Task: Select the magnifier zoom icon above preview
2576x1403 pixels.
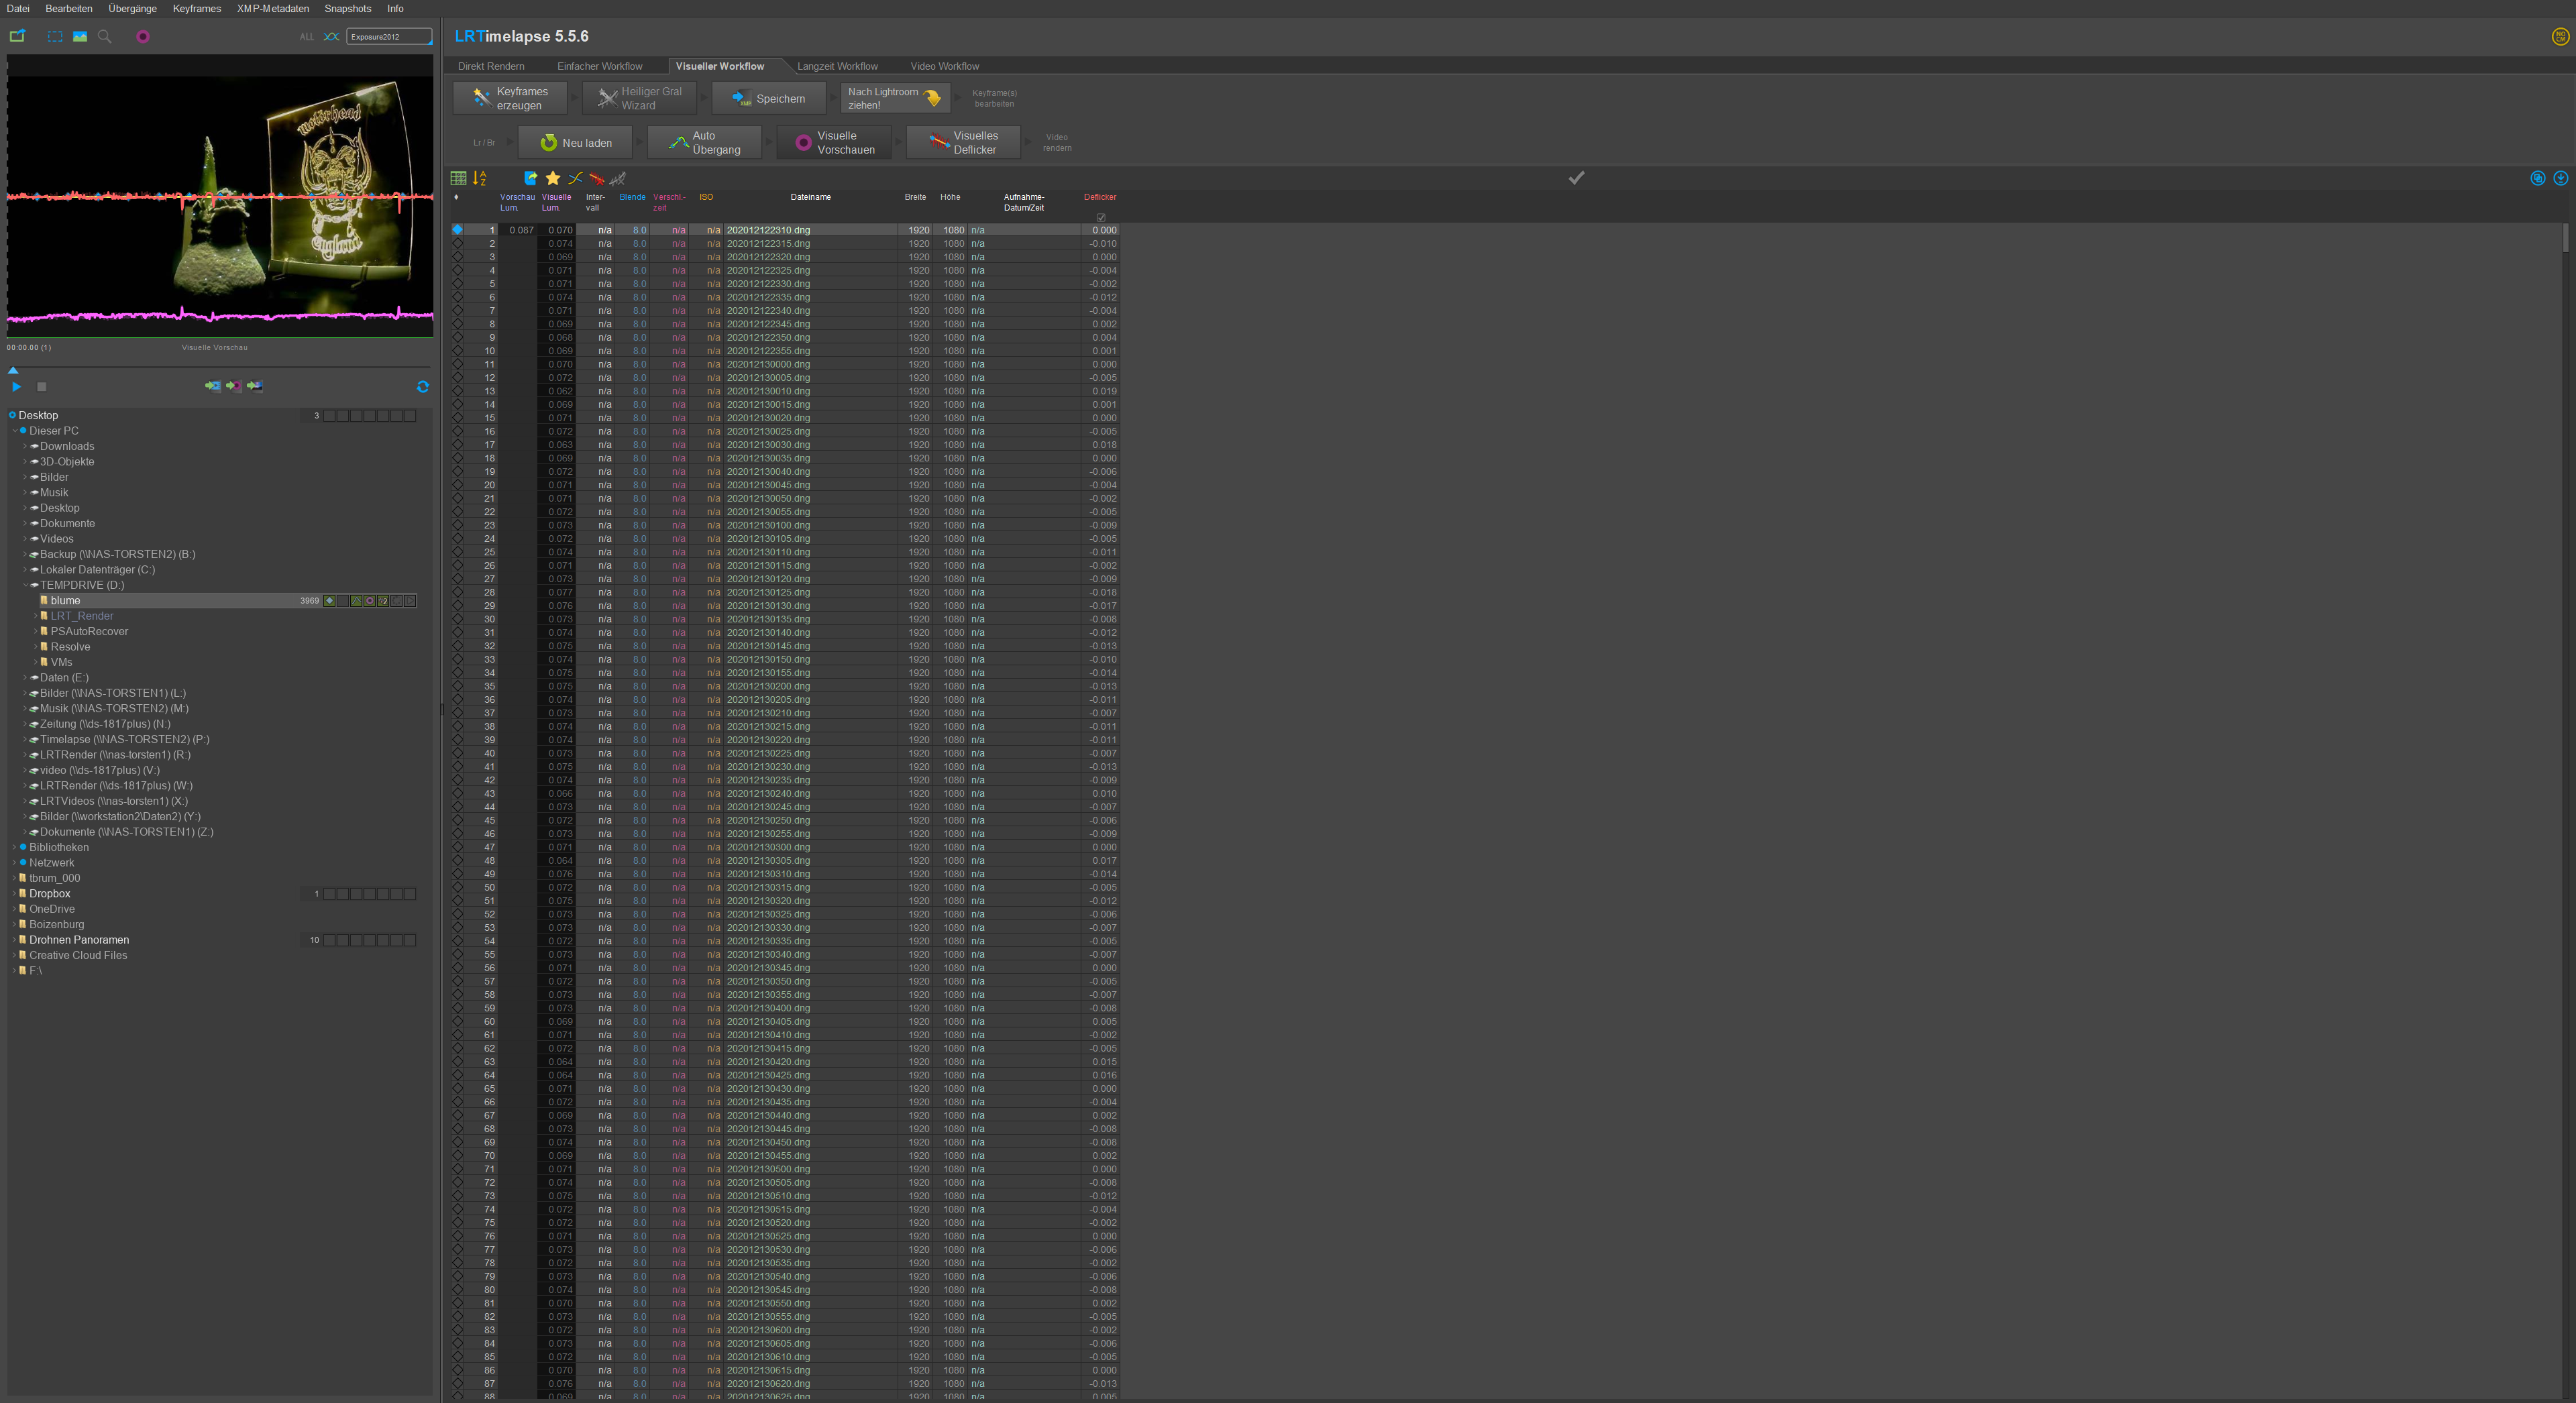Action: click(x=104, y=37)
